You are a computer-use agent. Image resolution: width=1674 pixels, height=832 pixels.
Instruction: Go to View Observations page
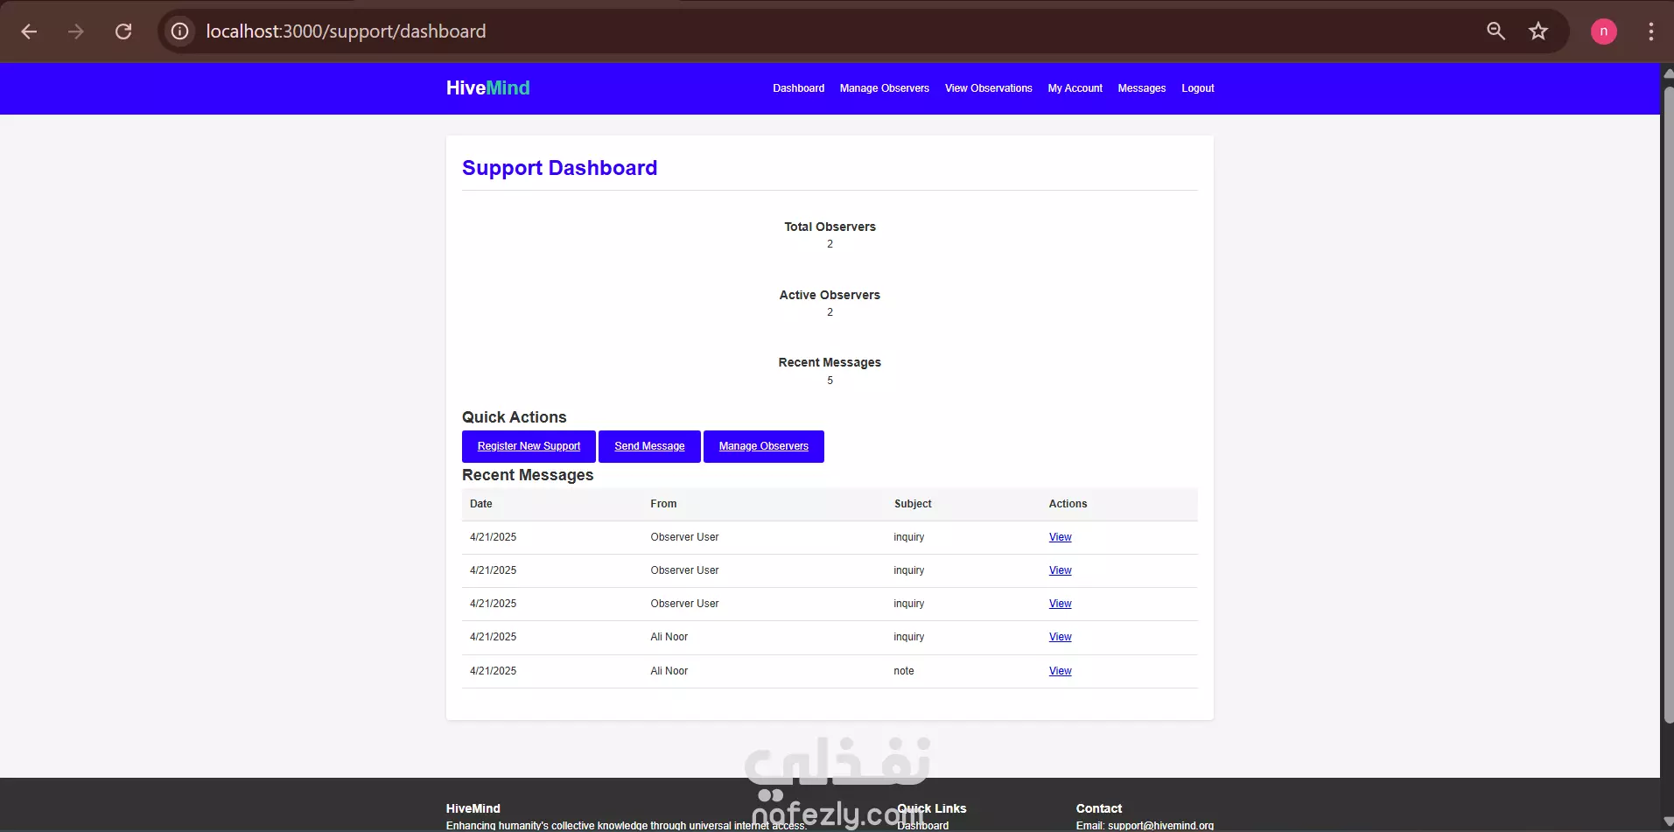point(988,88)
